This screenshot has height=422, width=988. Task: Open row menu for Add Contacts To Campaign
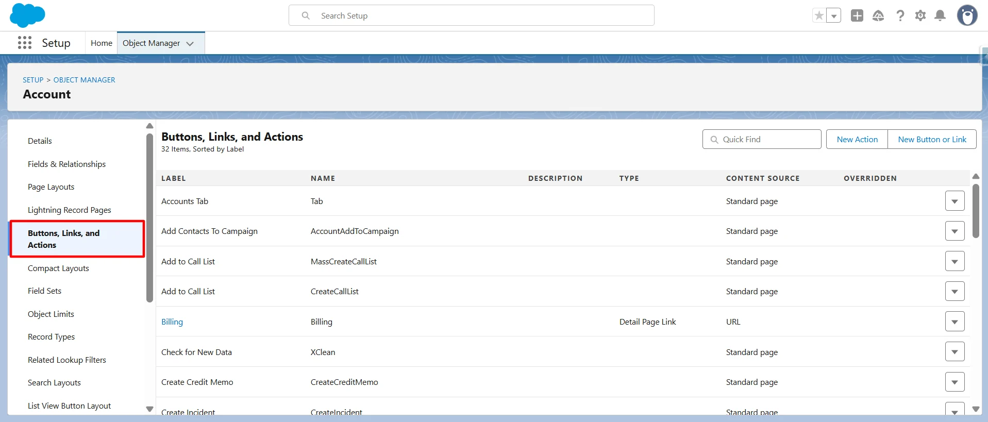(x=954, y=231)
